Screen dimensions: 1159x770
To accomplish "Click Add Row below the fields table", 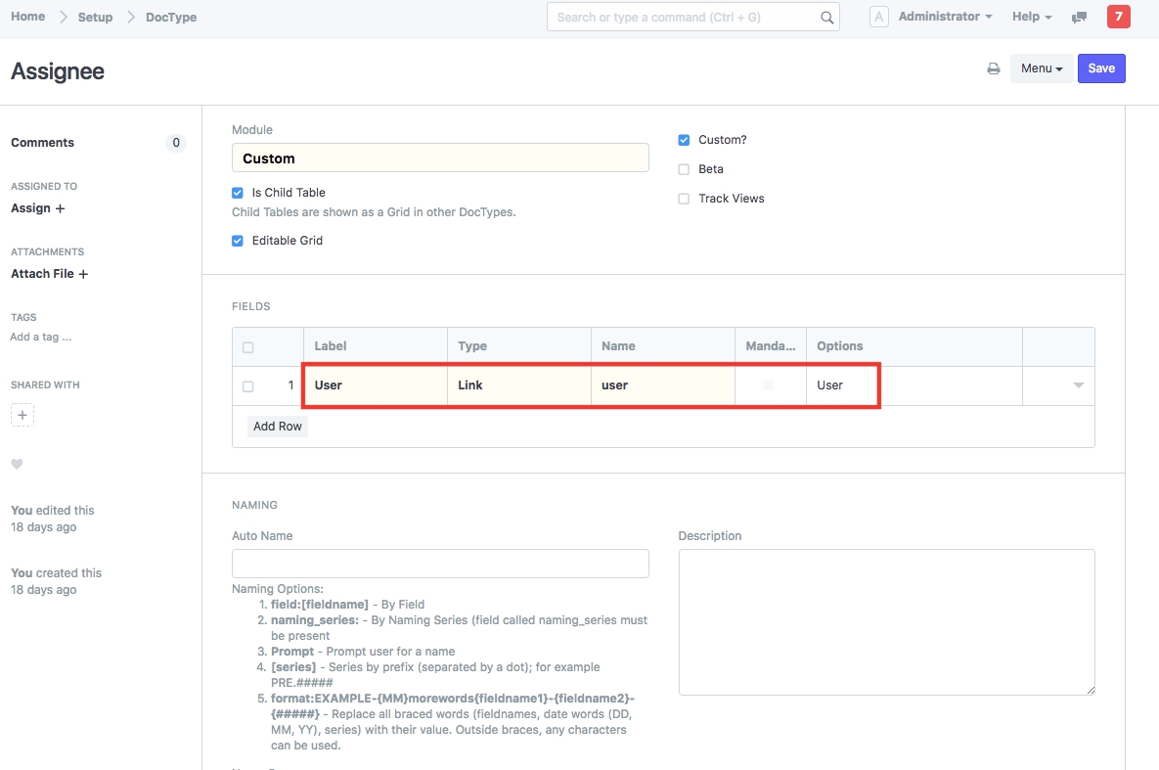I will pos(278,427).
